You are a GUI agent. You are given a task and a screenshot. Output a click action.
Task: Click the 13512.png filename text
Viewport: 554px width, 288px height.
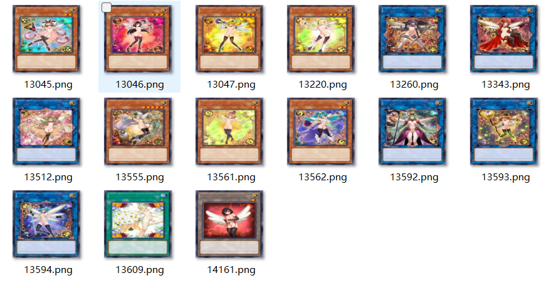(x=48, y=177)
